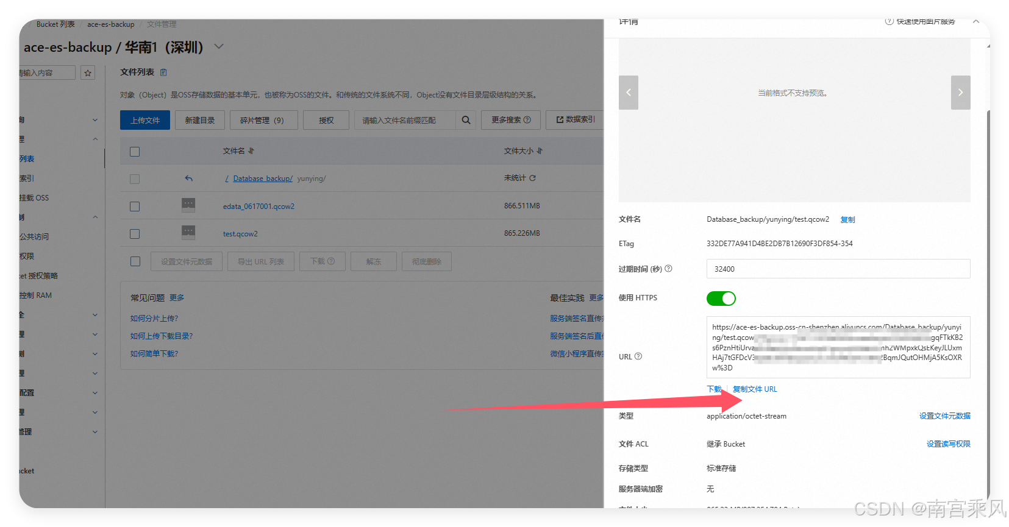
Task: Open the bucket region dropdown chevron
Action: click(219, 46)
